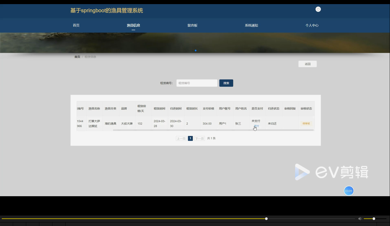Click the 租赁时间 column header
Screen dimensions: 390x226
[x=159, y=109]
